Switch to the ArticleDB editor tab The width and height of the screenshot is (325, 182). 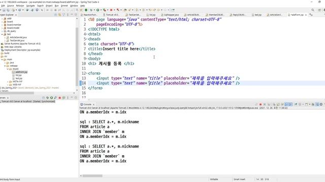(192, 15)
